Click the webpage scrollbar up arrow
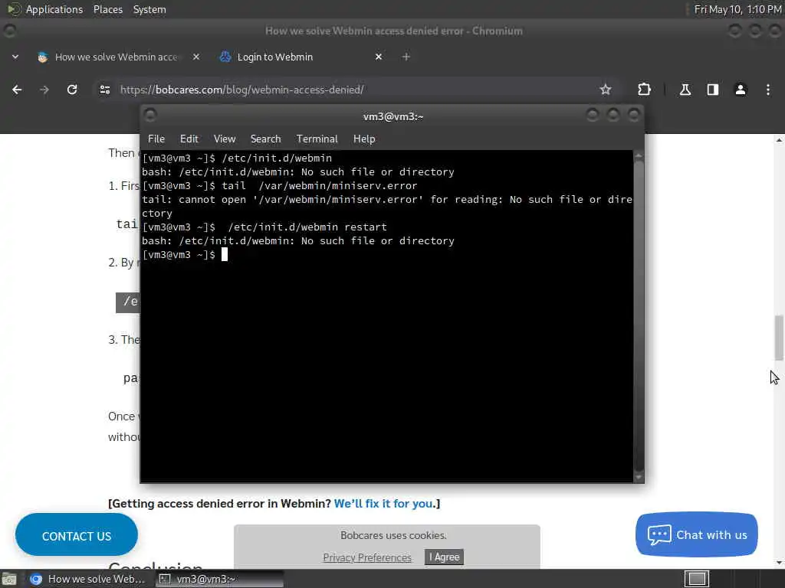Image resolution: width=785 pixels, height=588 pixels. click(779, 141)
